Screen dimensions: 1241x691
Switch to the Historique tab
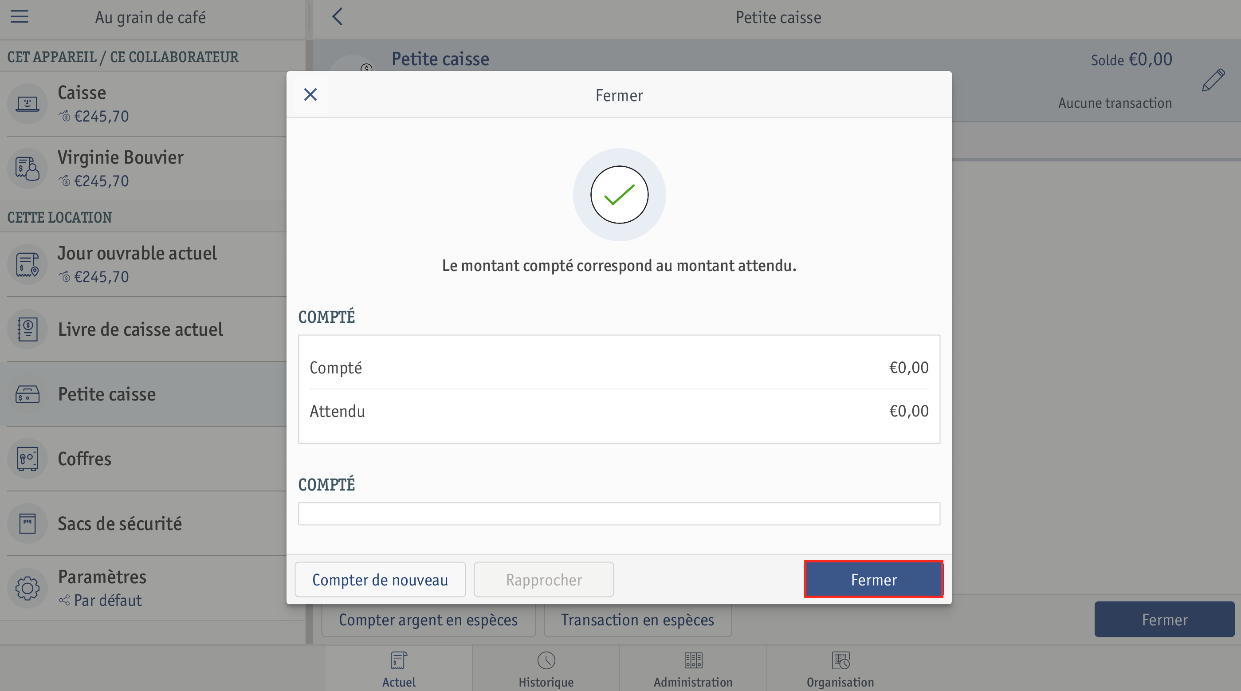546,669
